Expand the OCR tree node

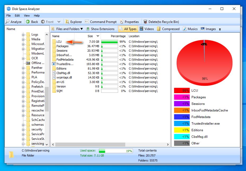point(23,58)
